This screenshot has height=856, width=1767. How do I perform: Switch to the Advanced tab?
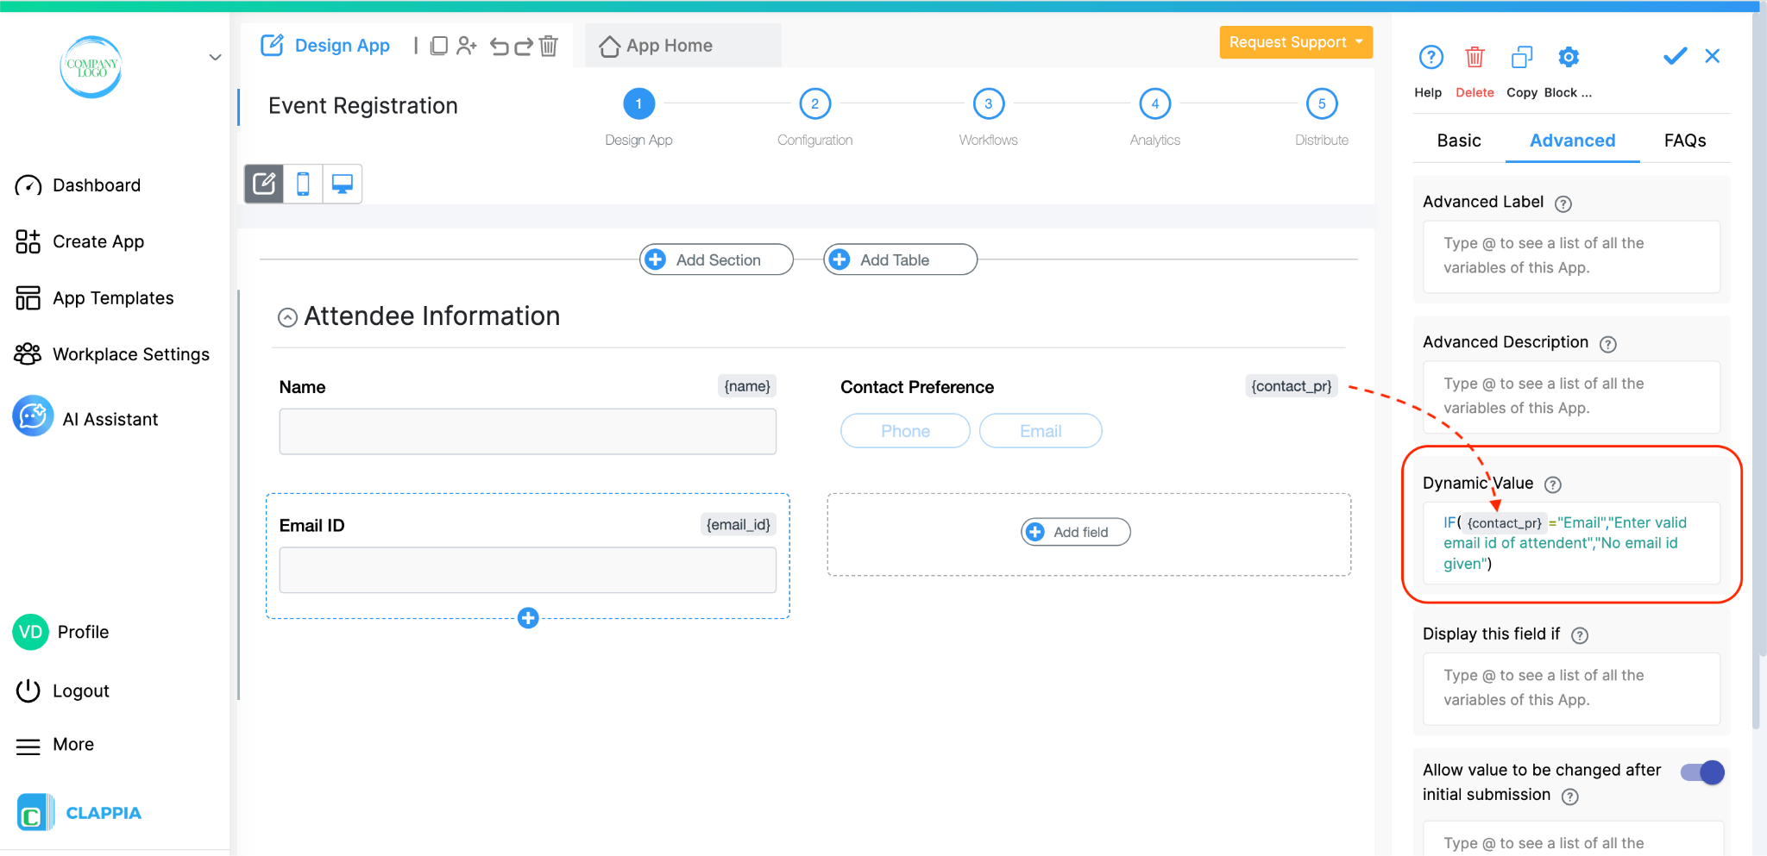pyautogui.click(x=1572, y=141)
